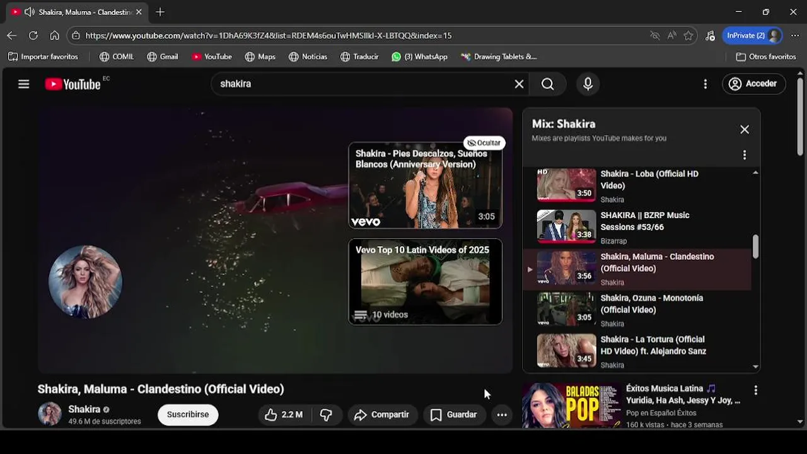Click the playlist panel scrollbar thumb

point(755,246)
